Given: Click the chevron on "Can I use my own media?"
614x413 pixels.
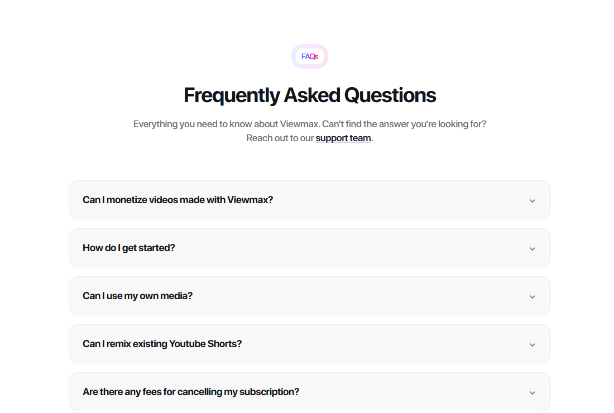Looking at the screenshot, I should [533, 296].
